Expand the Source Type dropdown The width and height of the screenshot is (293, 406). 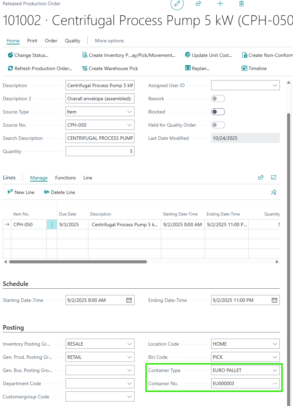130,112
